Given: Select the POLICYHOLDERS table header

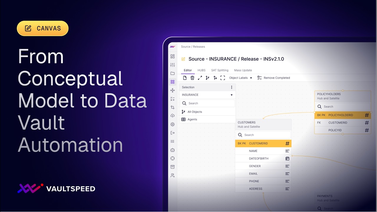Looking at the screenshot, I should coord(343,96).
